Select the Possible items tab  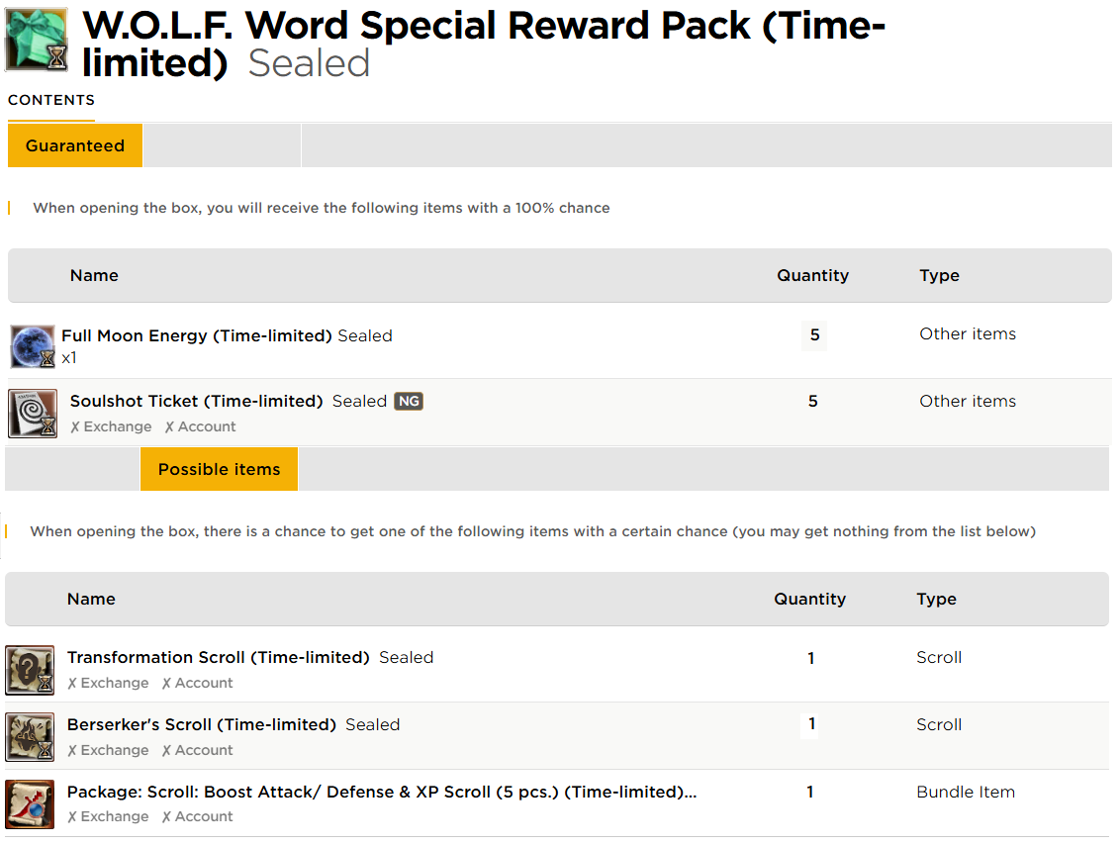pos(220,469)
